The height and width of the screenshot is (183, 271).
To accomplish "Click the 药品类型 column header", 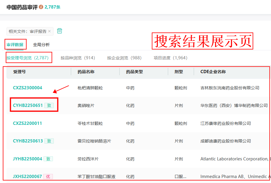I will click(134, 72).
